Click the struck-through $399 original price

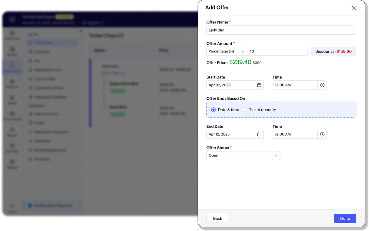click(x=257, y=63)
